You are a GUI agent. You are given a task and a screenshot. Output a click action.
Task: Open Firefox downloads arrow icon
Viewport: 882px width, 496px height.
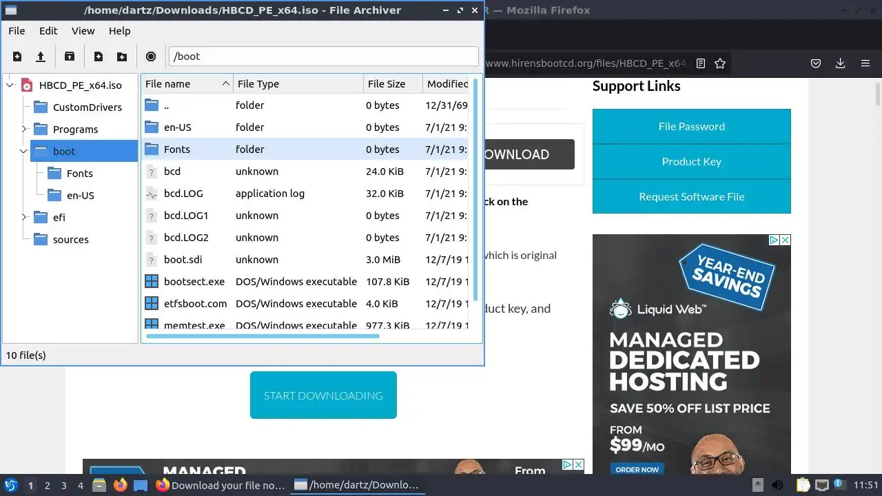click(840, 63)
